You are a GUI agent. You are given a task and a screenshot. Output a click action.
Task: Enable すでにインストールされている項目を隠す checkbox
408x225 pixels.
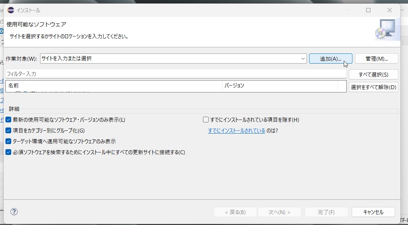click(x=206, y=120)
